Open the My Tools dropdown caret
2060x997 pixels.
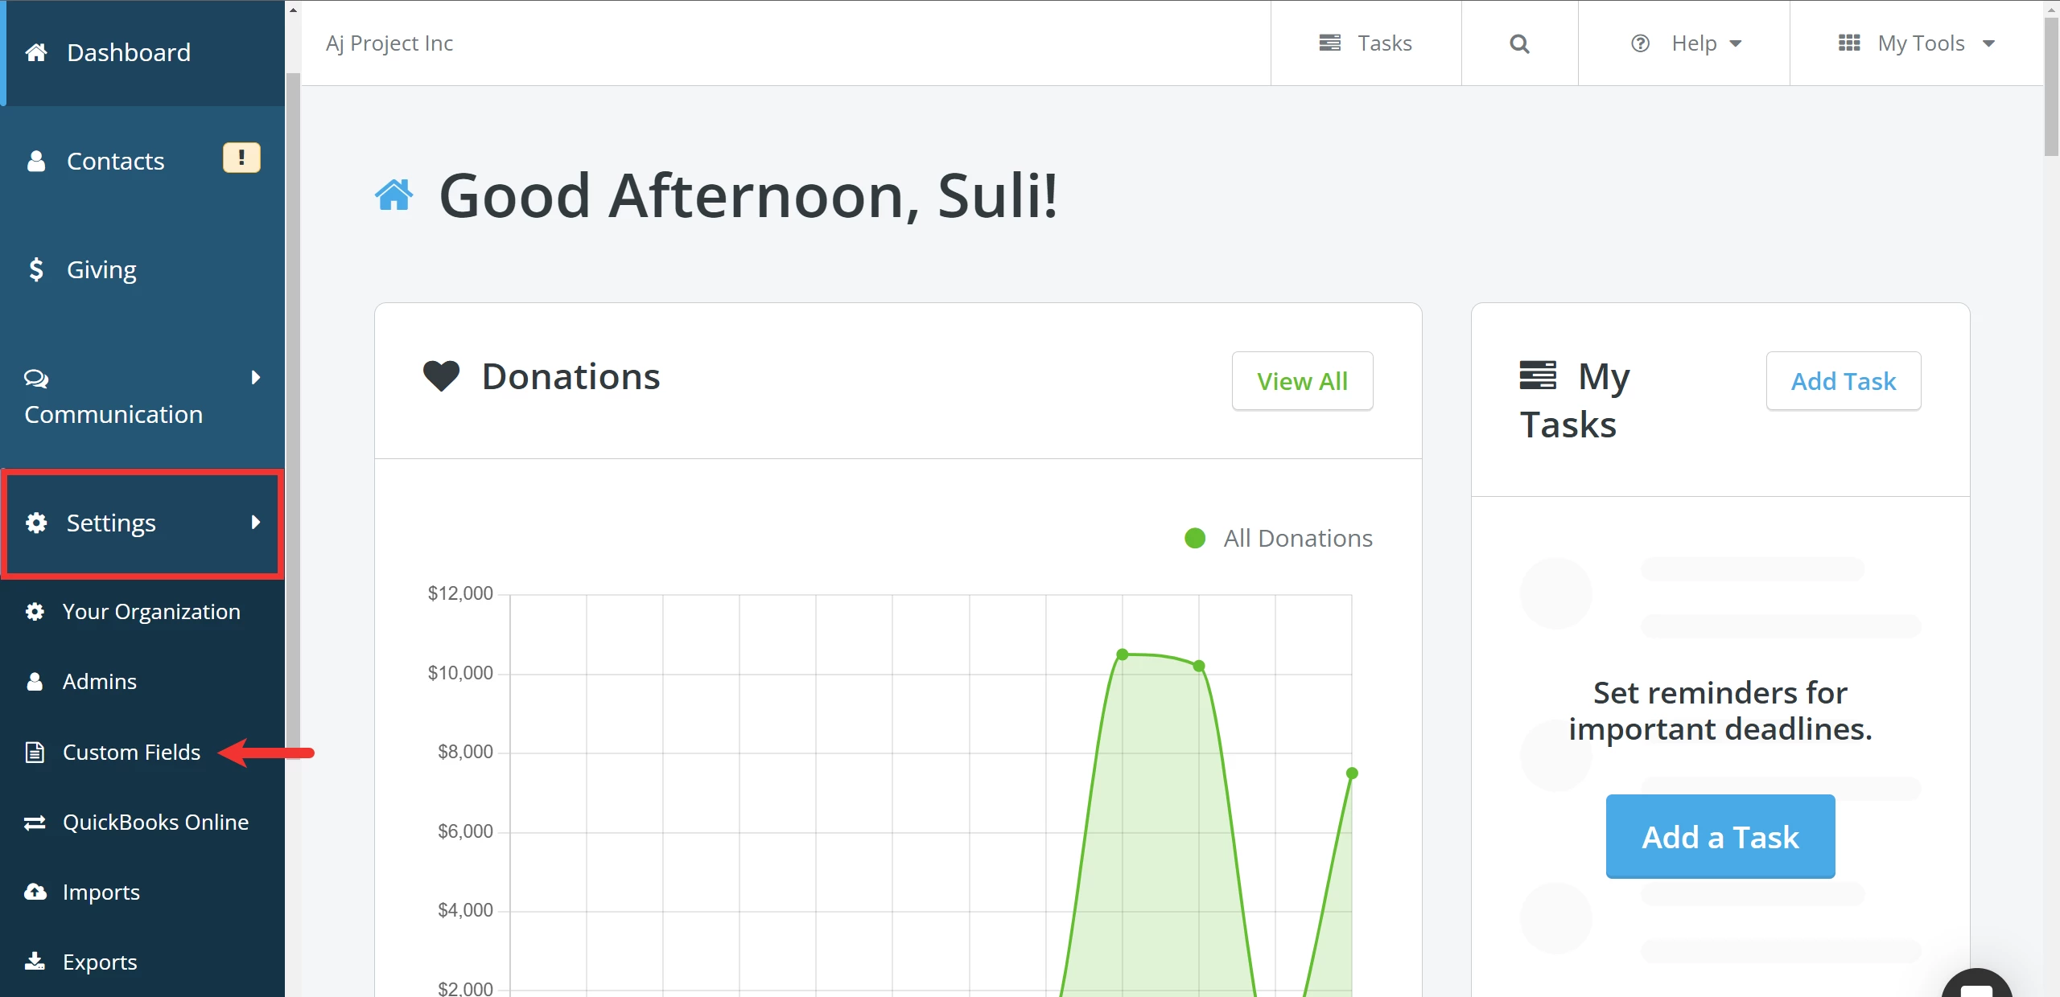1989,43
